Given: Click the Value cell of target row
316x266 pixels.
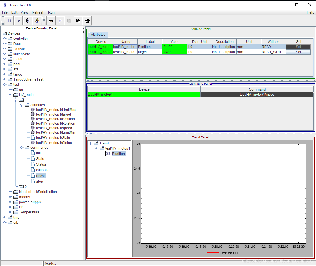Looking at the screenshot, I should 175,52.
